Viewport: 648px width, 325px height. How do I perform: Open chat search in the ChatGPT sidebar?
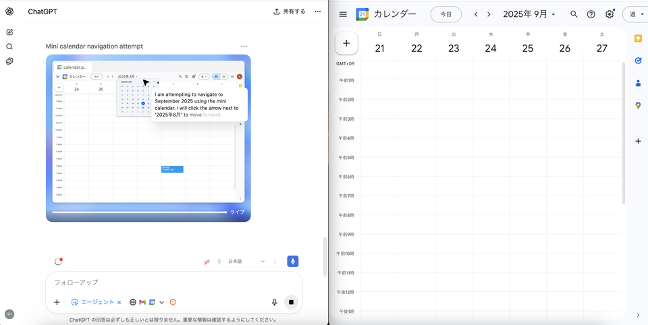click(9, 47)
